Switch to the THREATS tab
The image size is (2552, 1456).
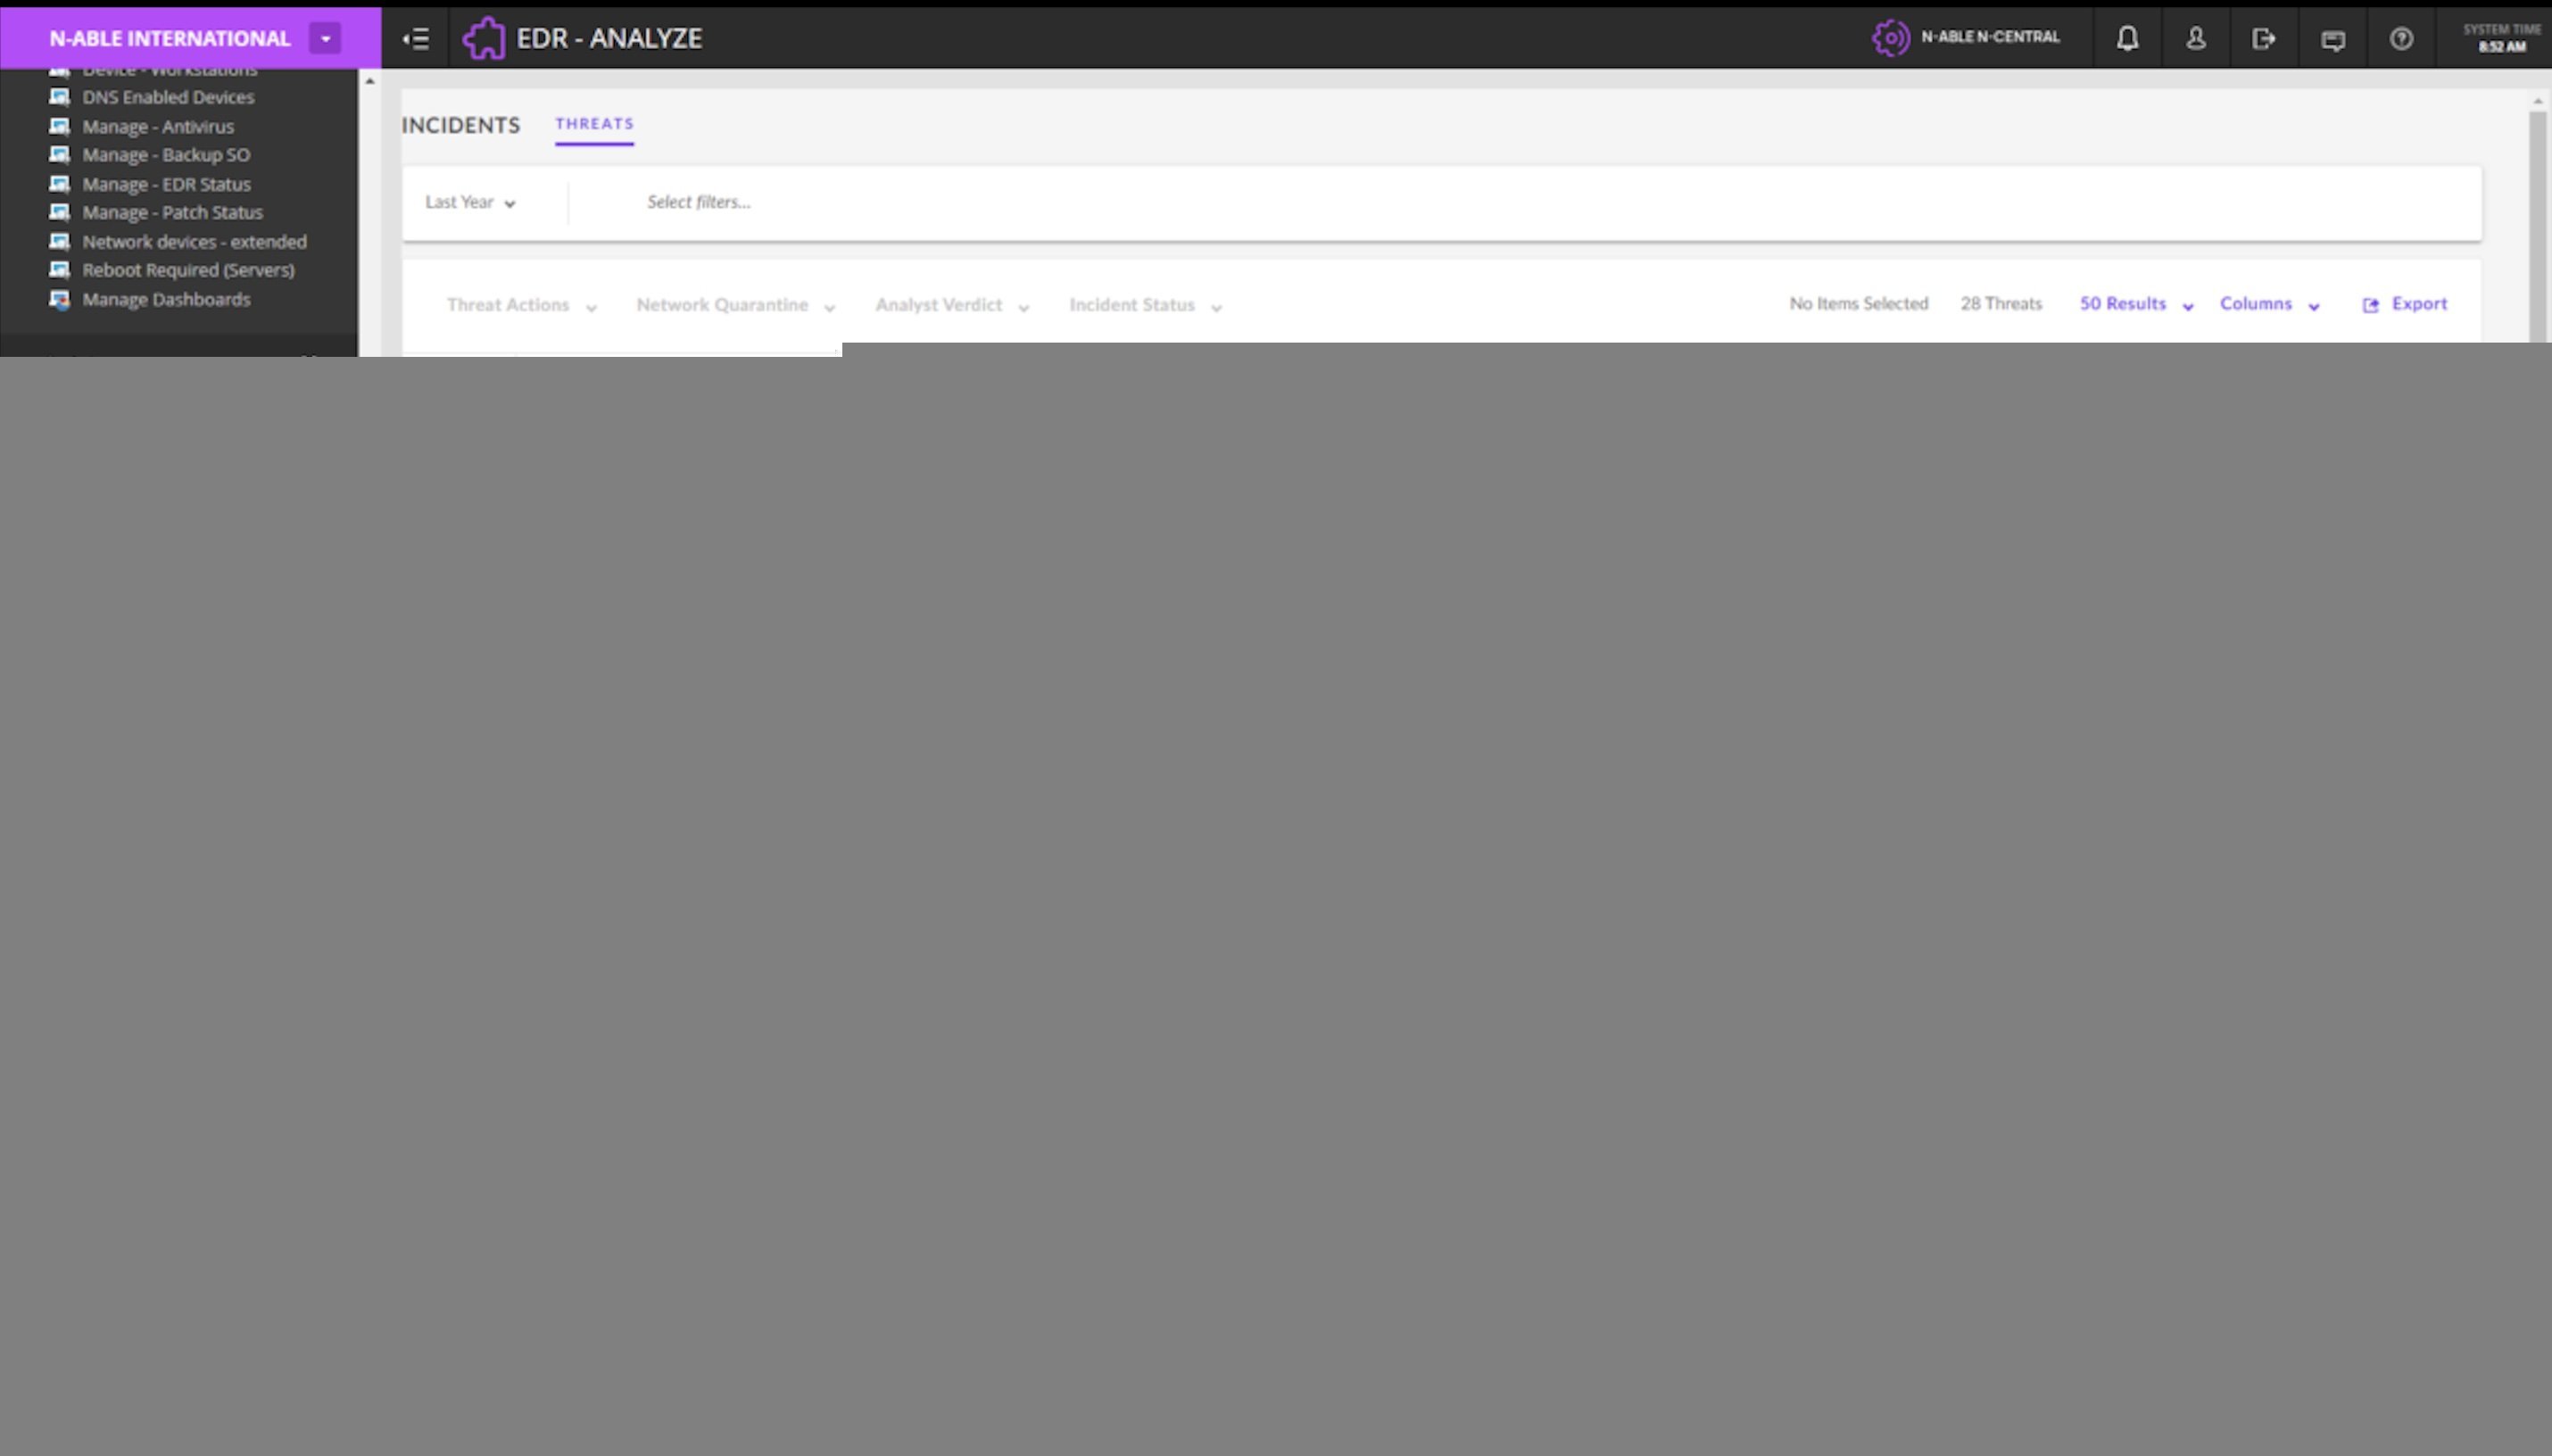[x=594, y=123]
